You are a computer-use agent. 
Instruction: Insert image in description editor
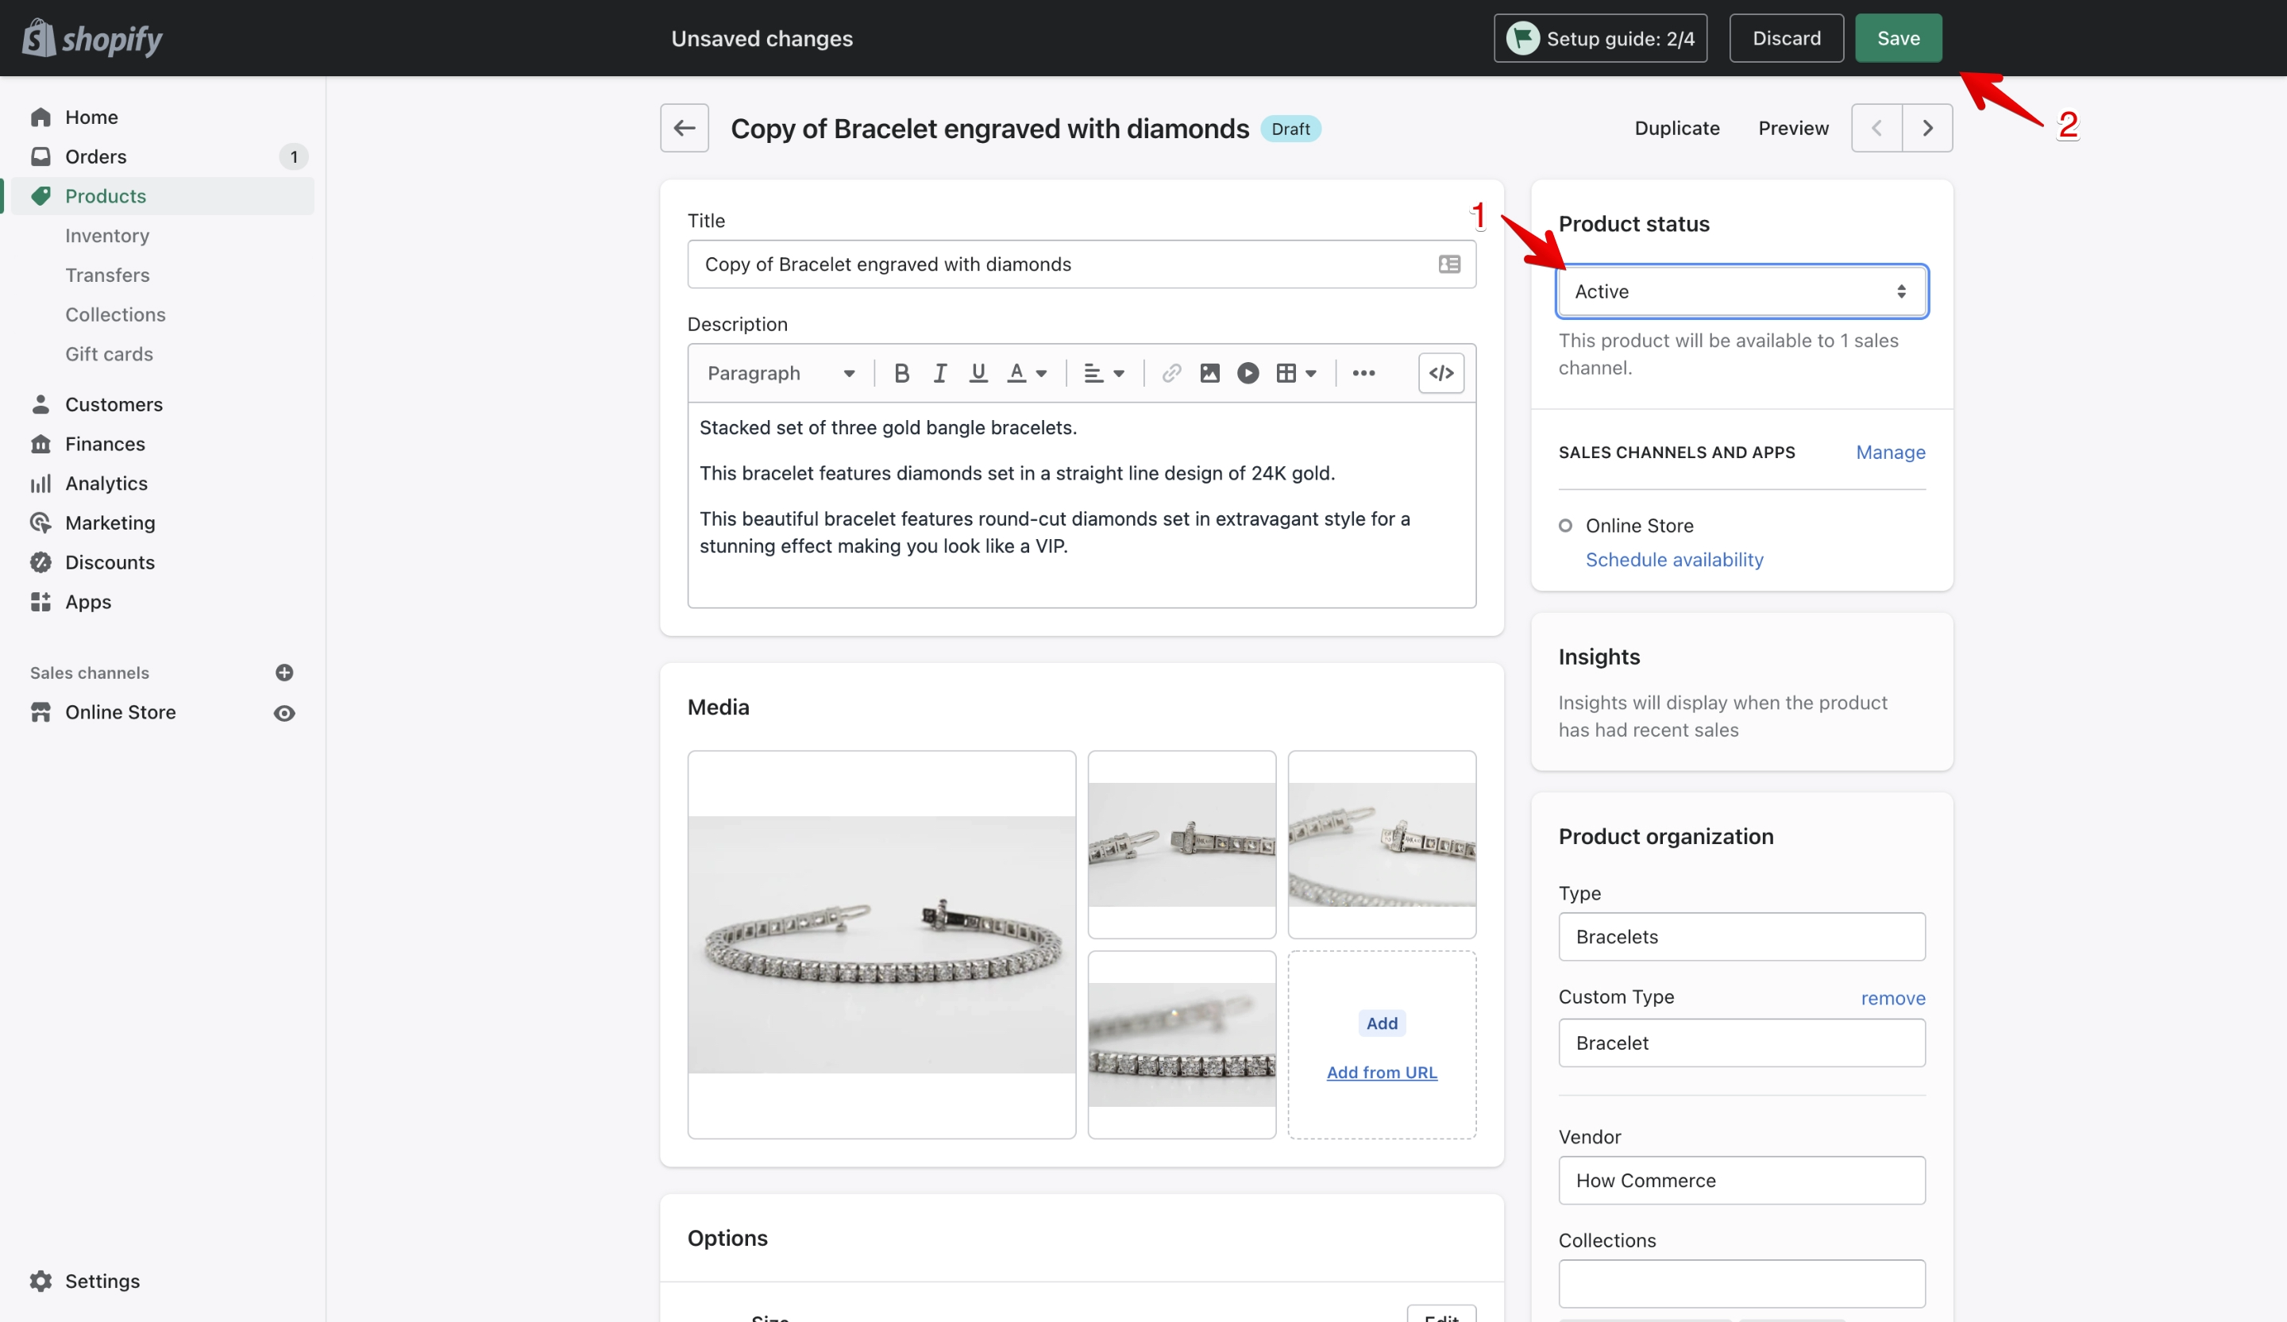[1209, 373]
